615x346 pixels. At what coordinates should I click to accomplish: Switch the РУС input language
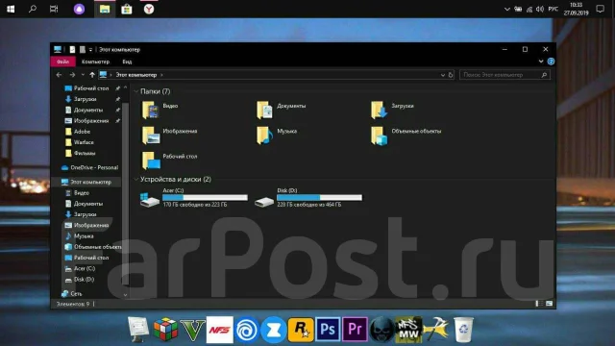pyautogui.click(x=553, y=9)
